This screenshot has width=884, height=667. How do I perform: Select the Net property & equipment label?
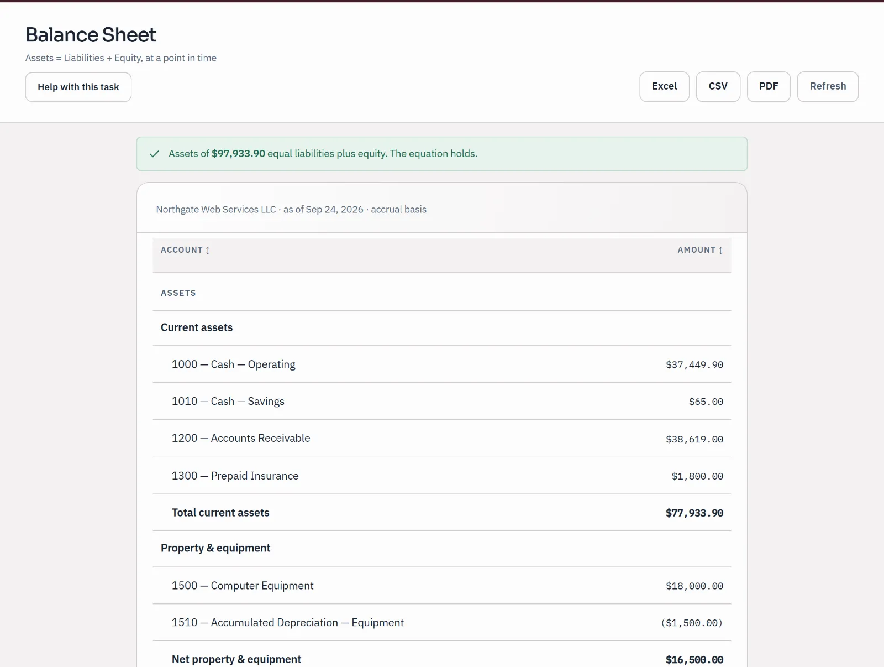click(236, 659)
